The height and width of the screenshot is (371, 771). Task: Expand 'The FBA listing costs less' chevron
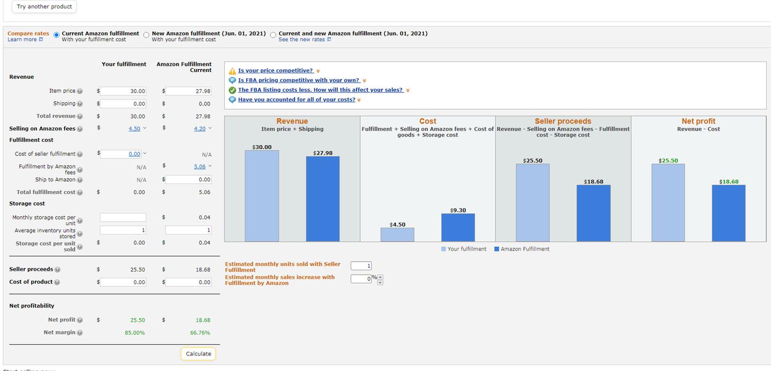(408, 90)
